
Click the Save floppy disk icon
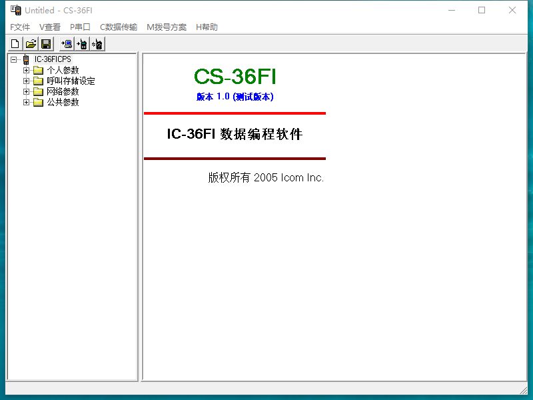pyautogui.click(x=46, y=45)
